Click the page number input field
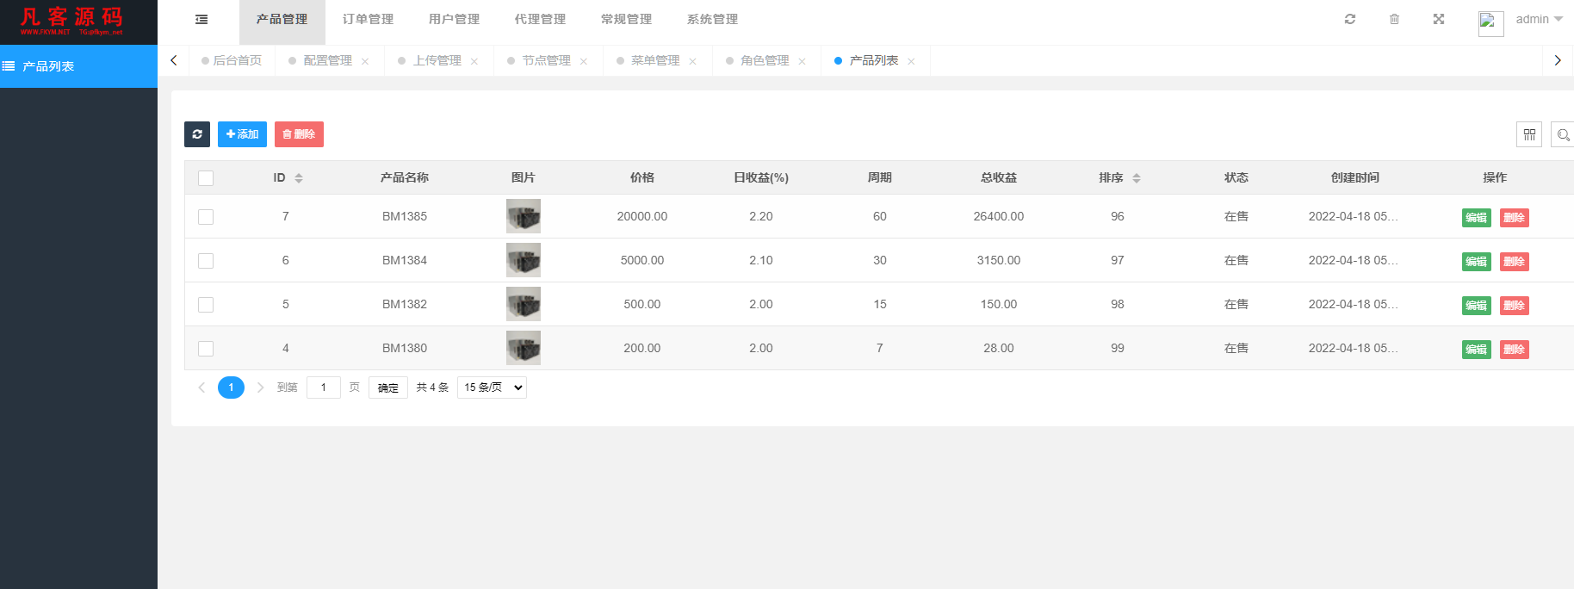Viewport: 1574px width, 589px height. (324, 387)
